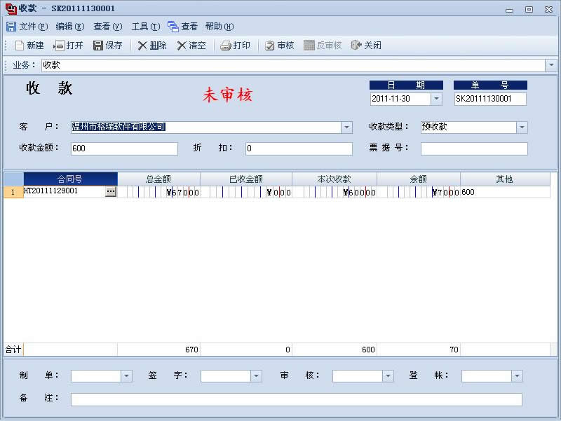Click the 新建 (New) toolbar icon
The image size is (561, 421).
point(19,46)
